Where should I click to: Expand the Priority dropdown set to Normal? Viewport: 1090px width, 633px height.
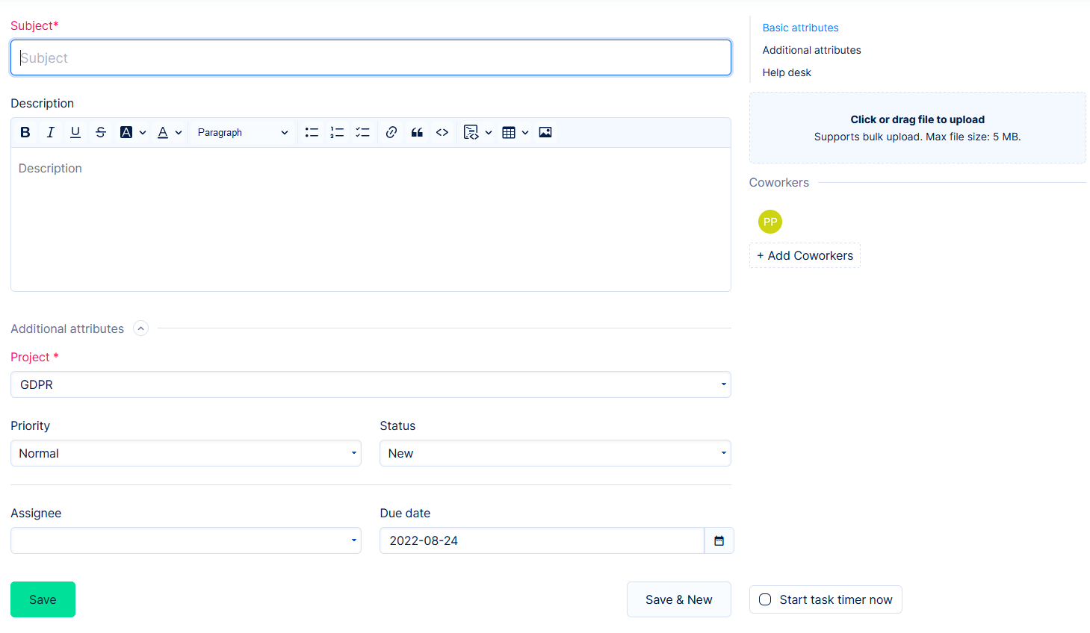[x=185, y=453]
